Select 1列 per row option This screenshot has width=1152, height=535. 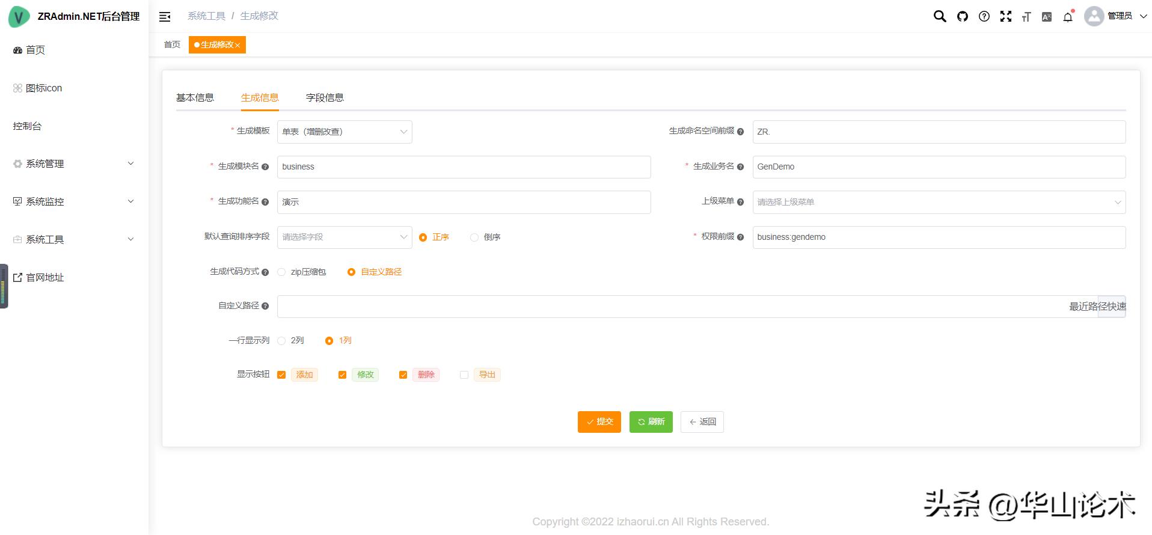tap(329, 341)
